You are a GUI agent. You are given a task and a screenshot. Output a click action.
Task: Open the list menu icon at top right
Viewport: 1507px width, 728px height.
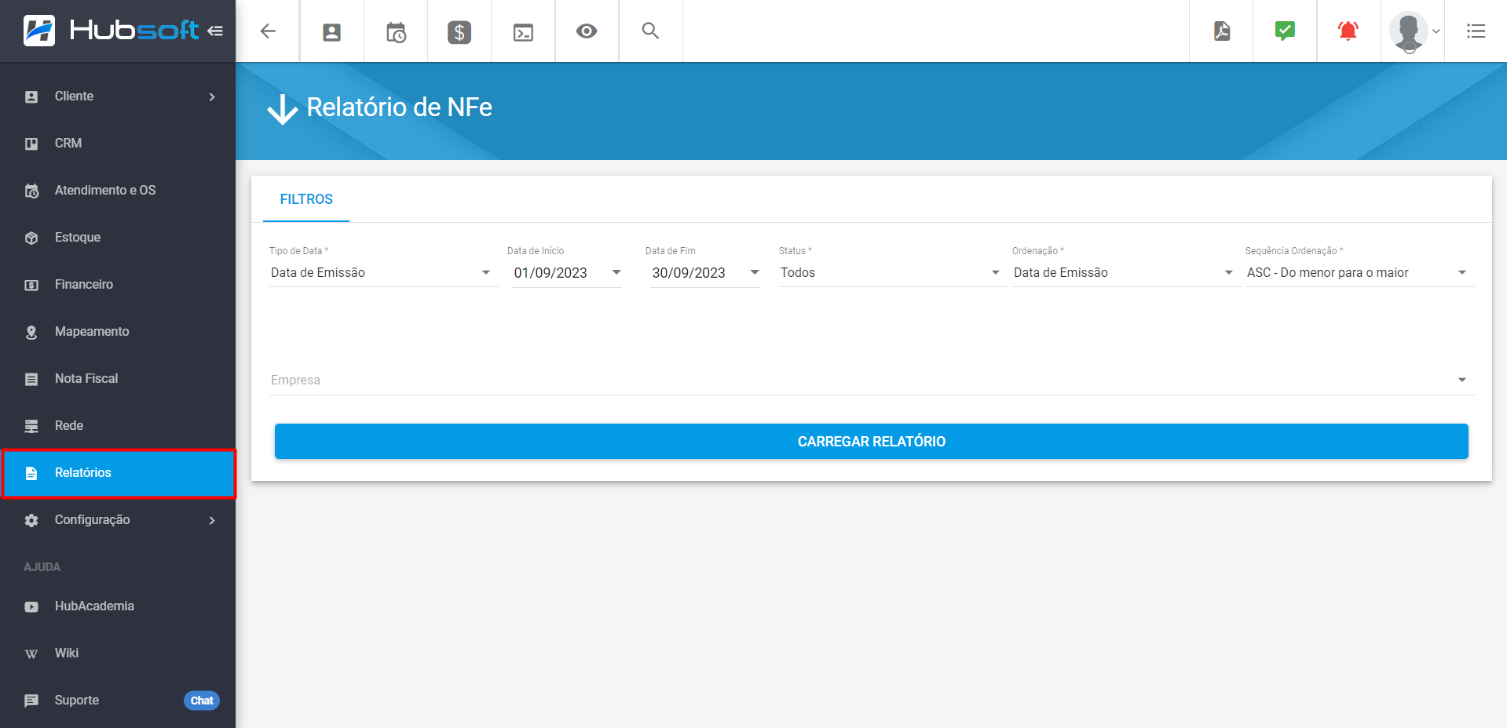coord(1476,31)
